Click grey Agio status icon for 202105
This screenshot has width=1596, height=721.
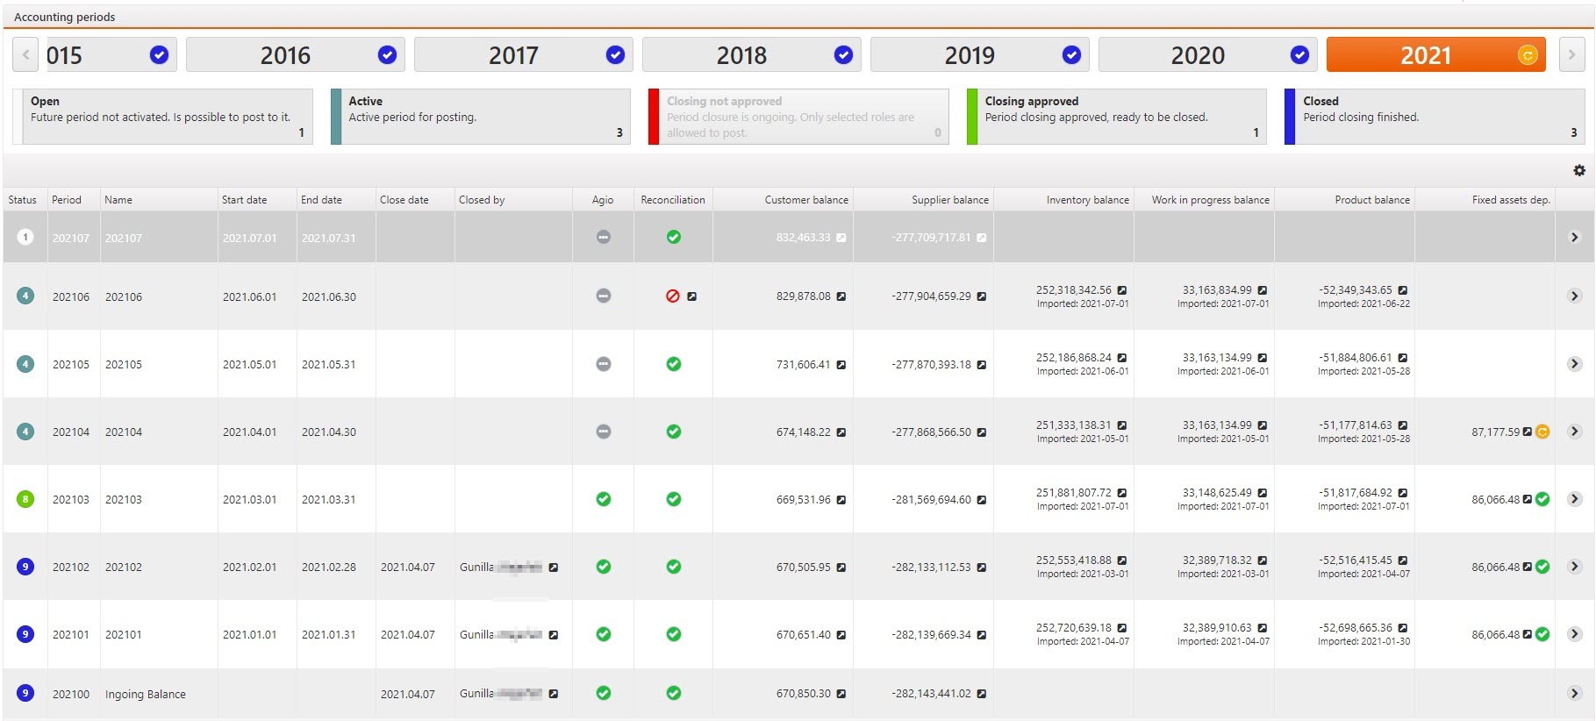point(604,364)
